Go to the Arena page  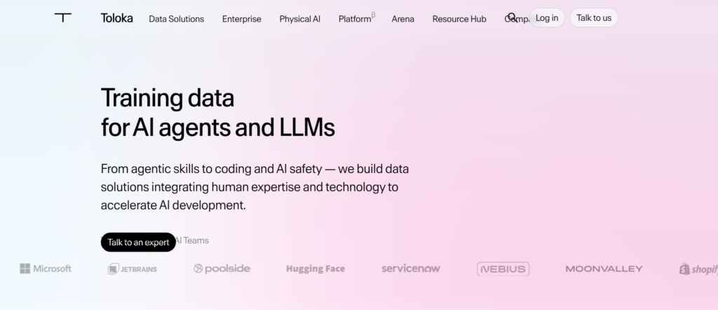click(x=403, y=19)
